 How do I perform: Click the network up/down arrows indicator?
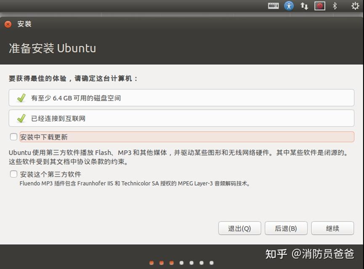(x=304, y=5)
